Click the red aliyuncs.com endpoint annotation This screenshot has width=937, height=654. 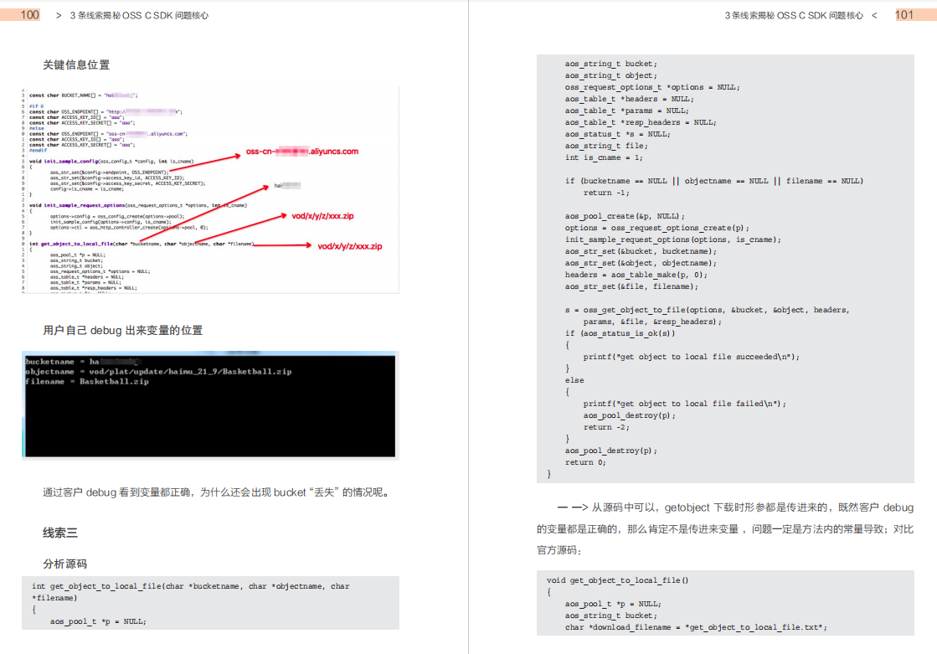(x=301, y=152)
